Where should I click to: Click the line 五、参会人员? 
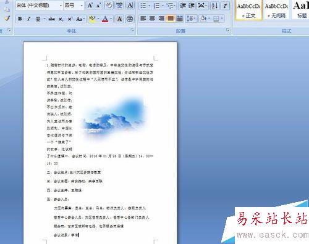click(57, 199)
